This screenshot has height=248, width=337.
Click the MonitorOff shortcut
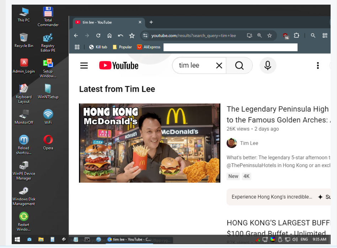pos(24,117)
